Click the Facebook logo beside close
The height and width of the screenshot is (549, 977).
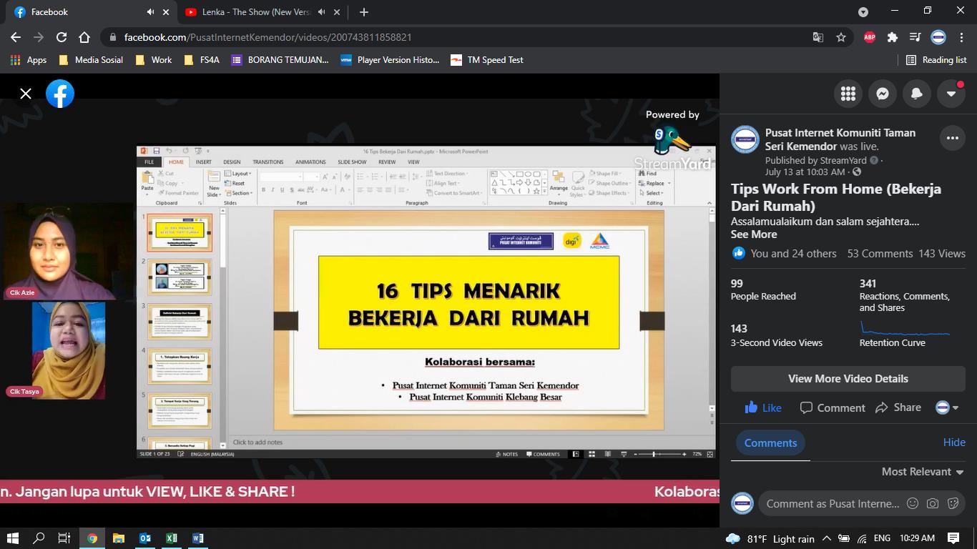click(x=60, y=94)
